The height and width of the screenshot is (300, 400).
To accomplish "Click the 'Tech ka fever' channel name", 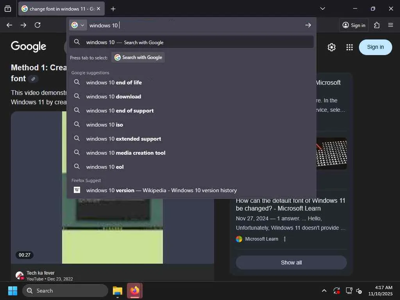I will click(41, 273).
